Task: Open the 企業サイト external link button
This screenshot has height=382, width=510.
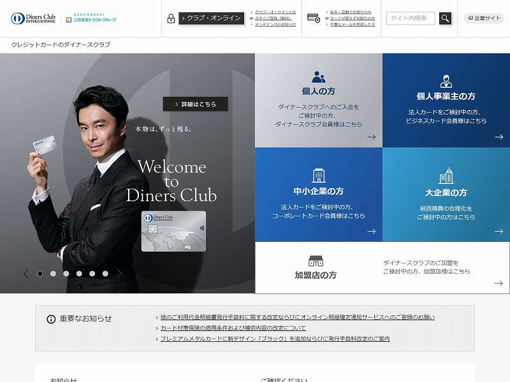Action: click(x=484, y=18)
